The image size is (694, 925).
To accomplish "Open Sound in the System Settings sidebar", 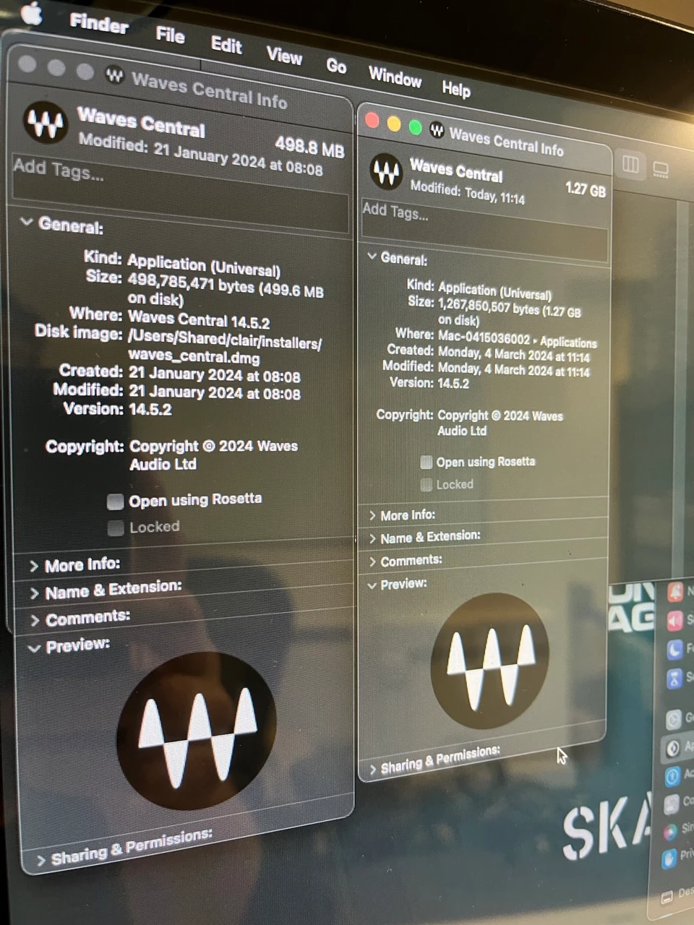I will (x=674, y=621).
